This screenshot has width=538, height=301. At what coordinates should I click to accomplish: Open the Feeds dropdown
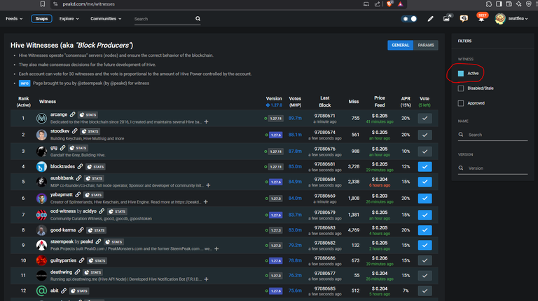coord(14,18)
